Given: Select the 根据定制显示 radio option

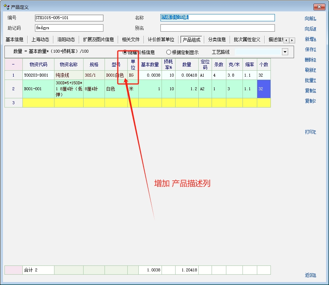Looking at the screenshot, I should click(x=169, y=52).
